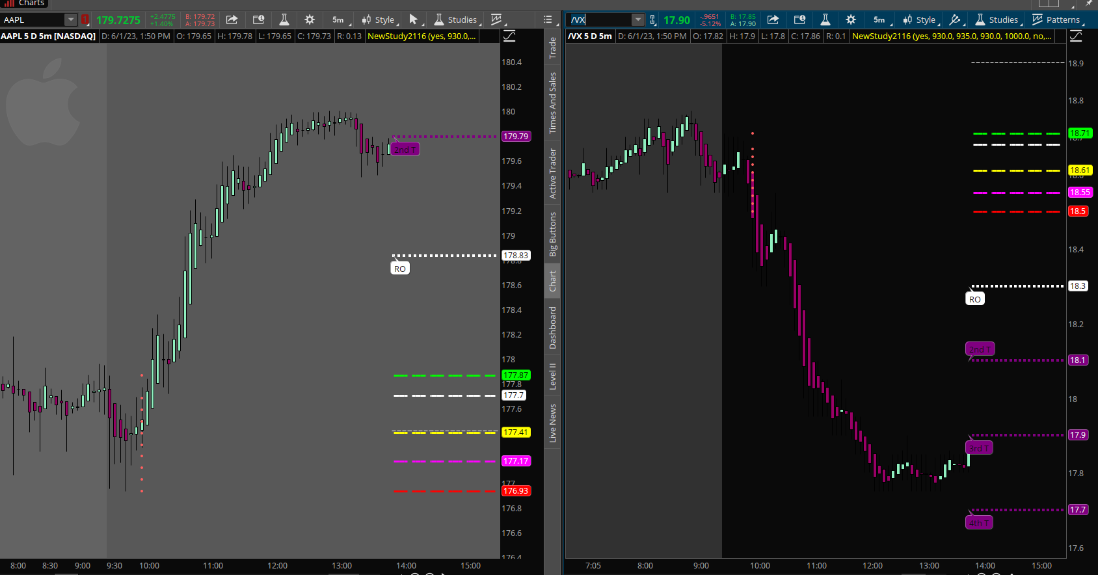Open the AAPL chart settings gear
The height and width of the screenshot is (575, 1098).
coord(310,20)
